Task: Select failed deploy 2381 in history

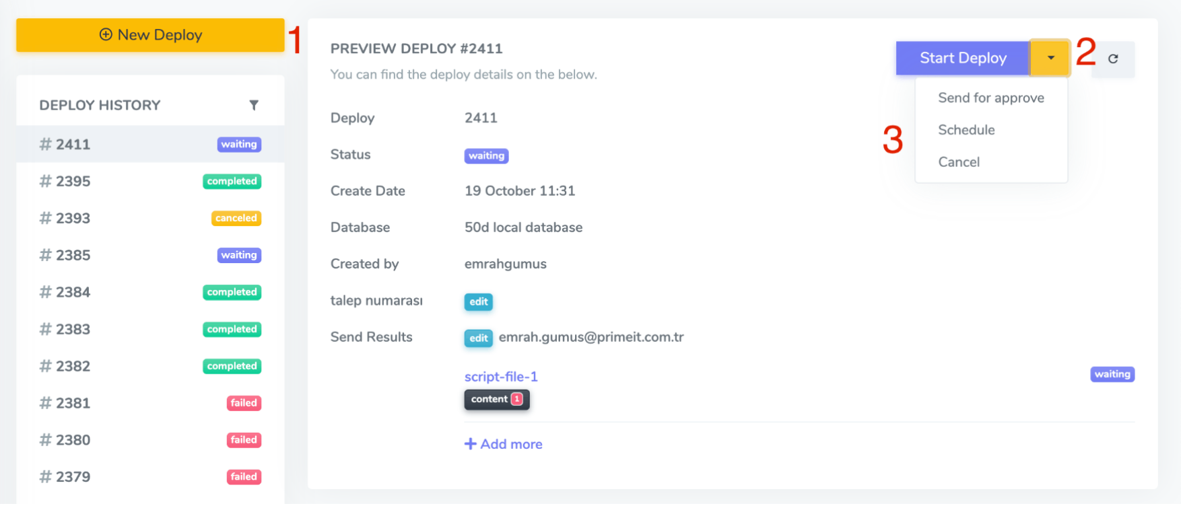Action: click(73, 404)
